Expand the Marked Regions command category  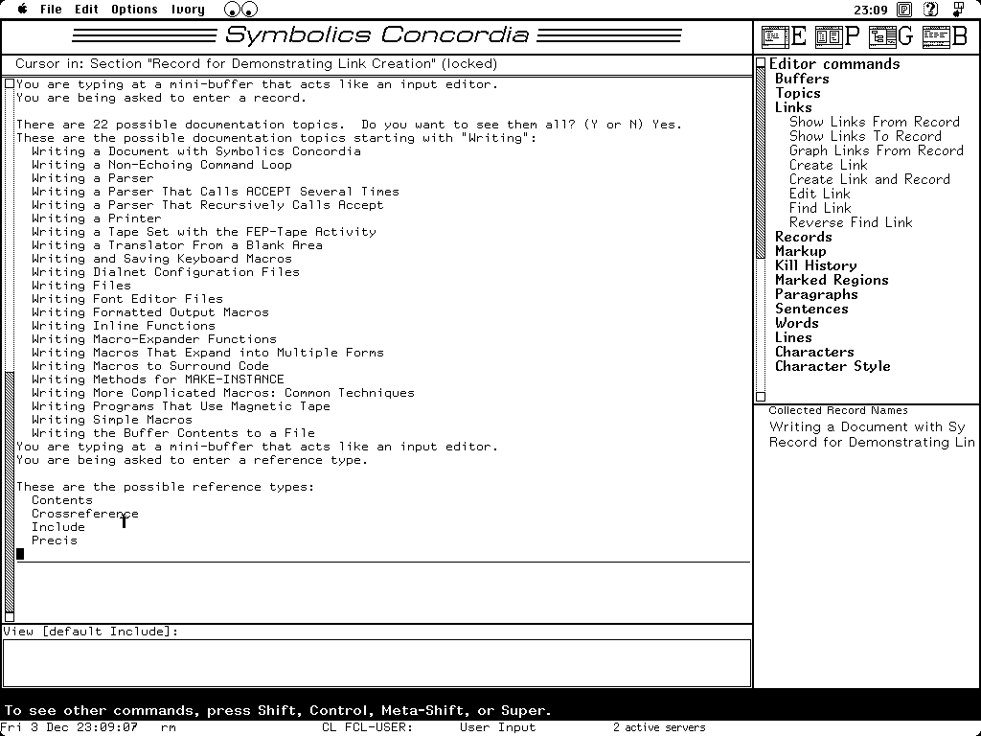(832, 281)
